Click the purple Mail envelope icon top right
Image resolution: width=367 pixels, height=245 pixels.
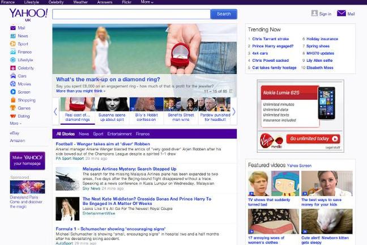342,13
